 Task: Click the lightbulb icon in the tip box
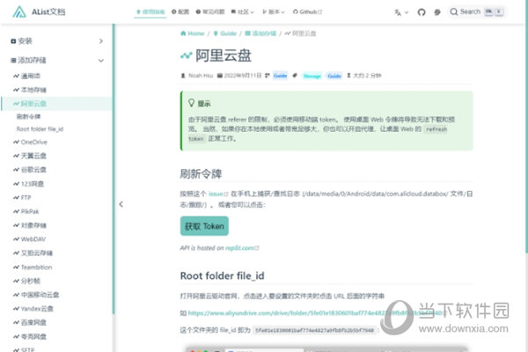click(191, 103)
